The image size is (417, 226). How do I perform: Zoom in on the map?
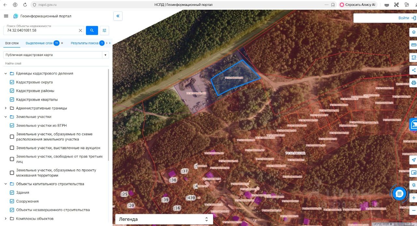(413, 198)
